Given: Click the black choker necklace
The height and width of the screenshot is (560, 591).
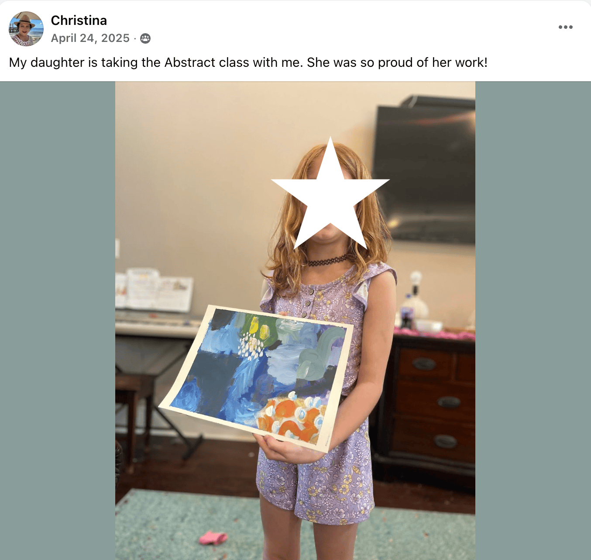Looking at the screenshot, I should 328,261.
